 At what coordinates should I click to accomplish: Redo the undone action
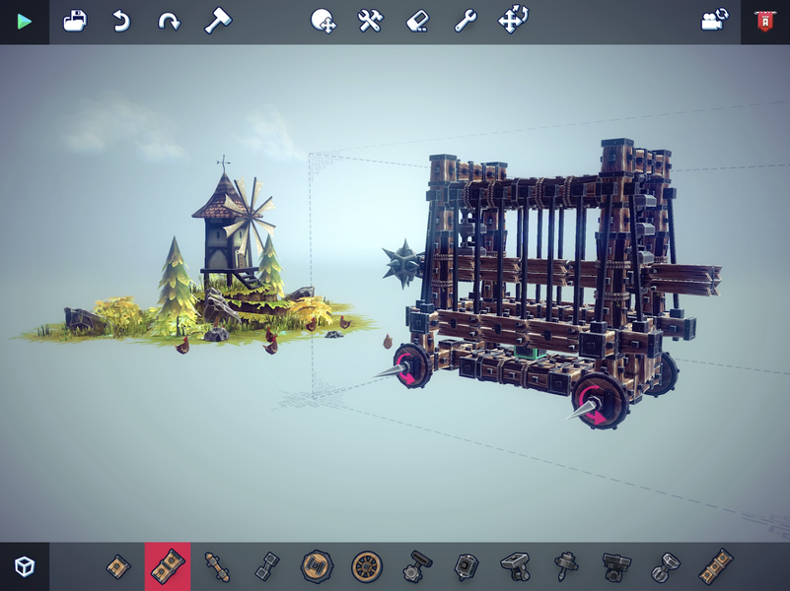click(170, 19)
